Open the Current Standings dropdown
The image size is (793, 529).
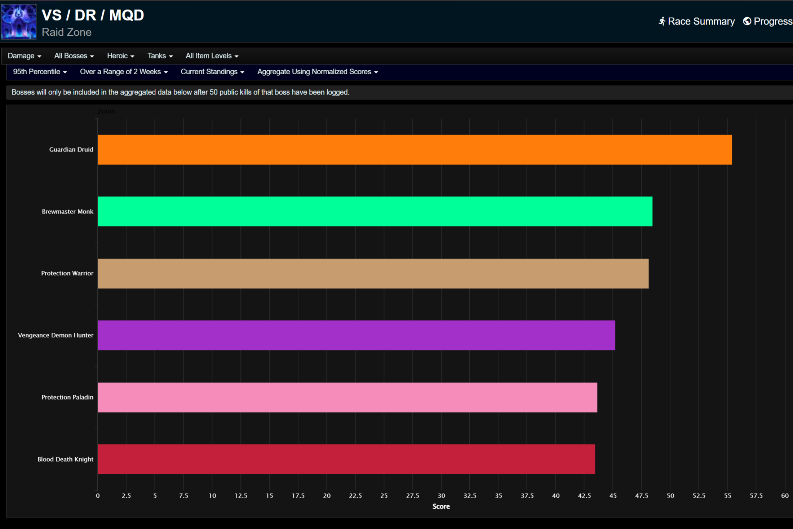[212, 72]
